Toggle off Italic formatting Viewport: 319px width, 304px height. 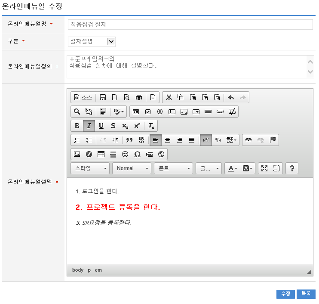89,126
